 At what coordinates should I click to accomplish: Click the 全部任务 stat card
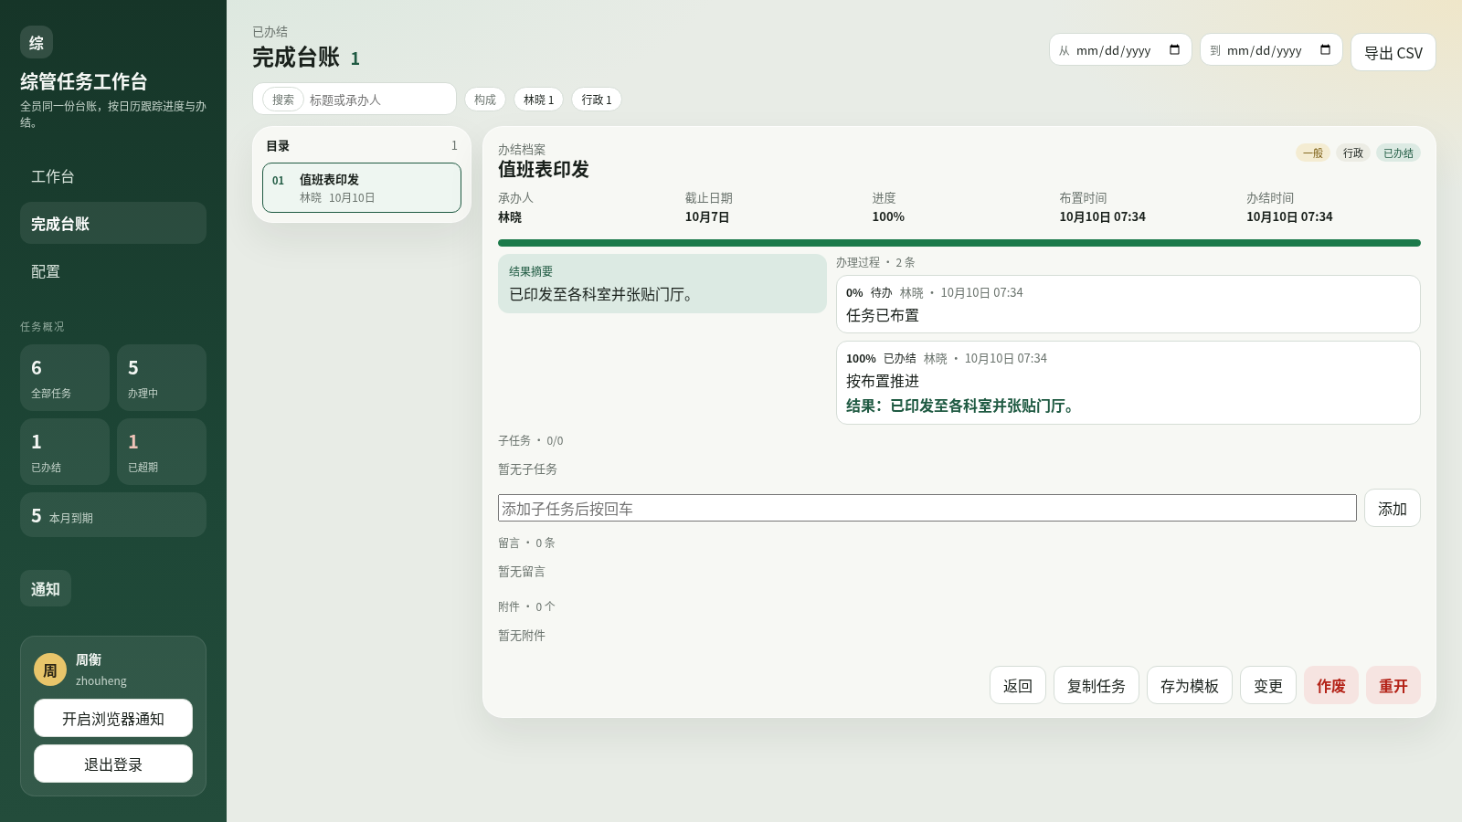pos(65,377)
